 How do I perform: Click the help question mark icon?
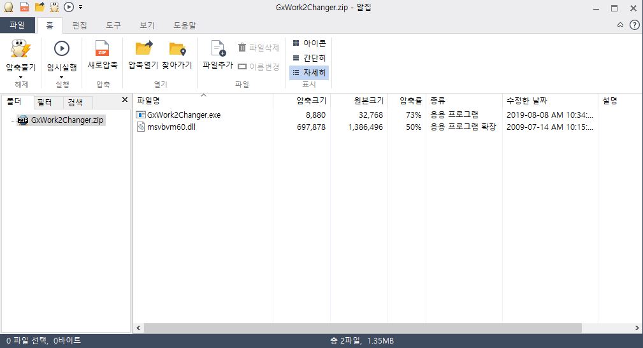click(x=634, y=25)
